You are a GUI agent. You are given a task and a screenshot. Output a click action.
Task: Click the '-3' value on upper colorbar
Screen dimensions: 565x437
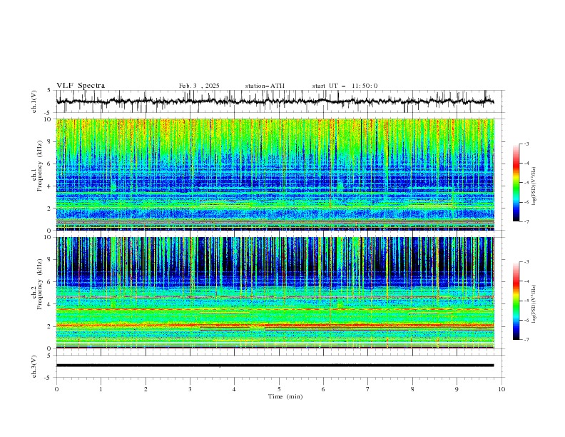coord(526,144)
